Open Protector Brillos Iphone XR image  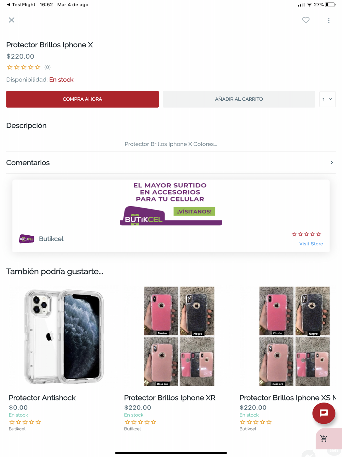pos(179,336)
